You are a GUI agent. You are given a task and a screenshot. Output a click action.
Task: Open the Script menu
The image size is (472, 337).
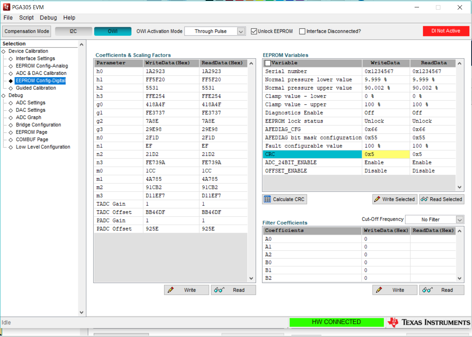26,18
